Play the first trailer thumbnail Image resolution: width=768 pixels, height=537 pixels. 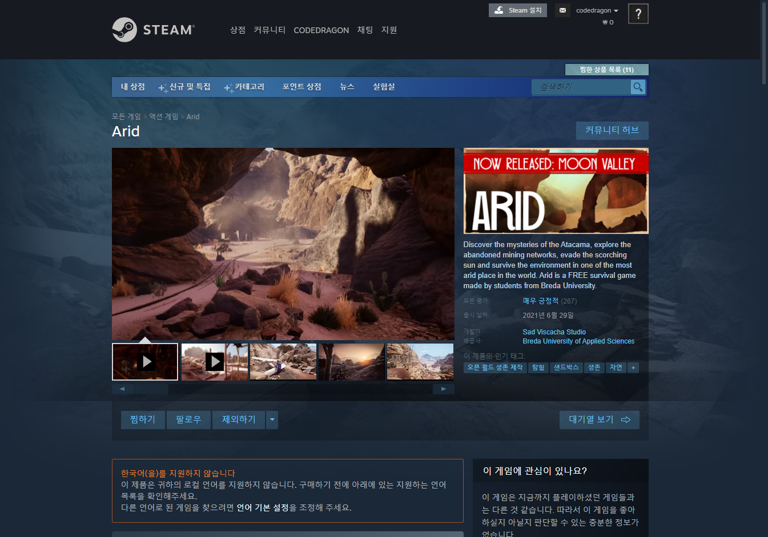(x=145, y=361)
